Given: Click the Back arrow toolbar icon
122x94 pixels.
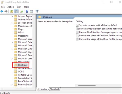Looking at the screenshot, I should click(2, 11).
